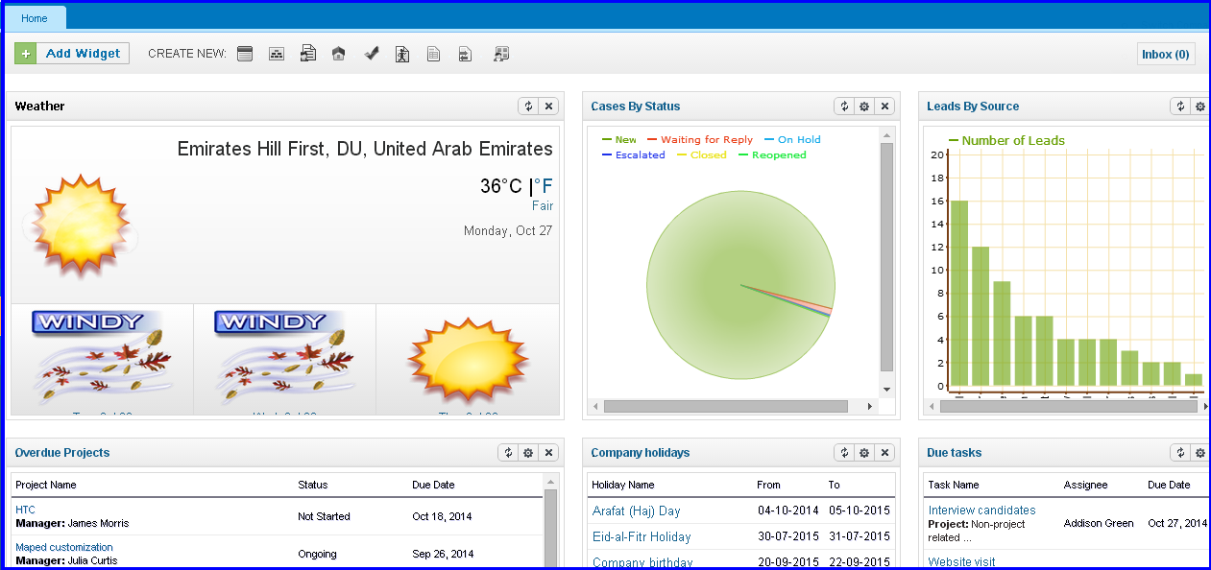Click the Reopened legend entry
The image size is (1211, 570).
click(x=772, y=155)
